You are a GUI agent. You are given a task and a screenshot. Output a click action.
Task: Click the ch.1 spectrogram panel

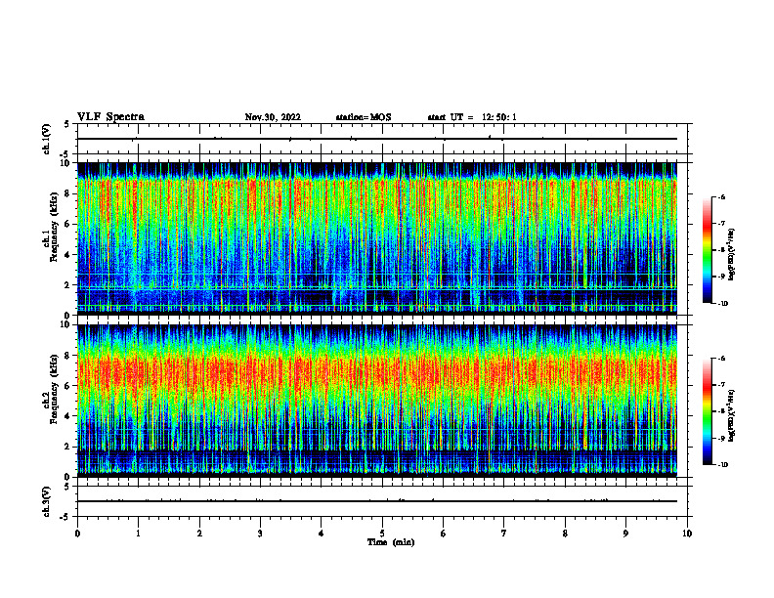[x=377, y=238]
